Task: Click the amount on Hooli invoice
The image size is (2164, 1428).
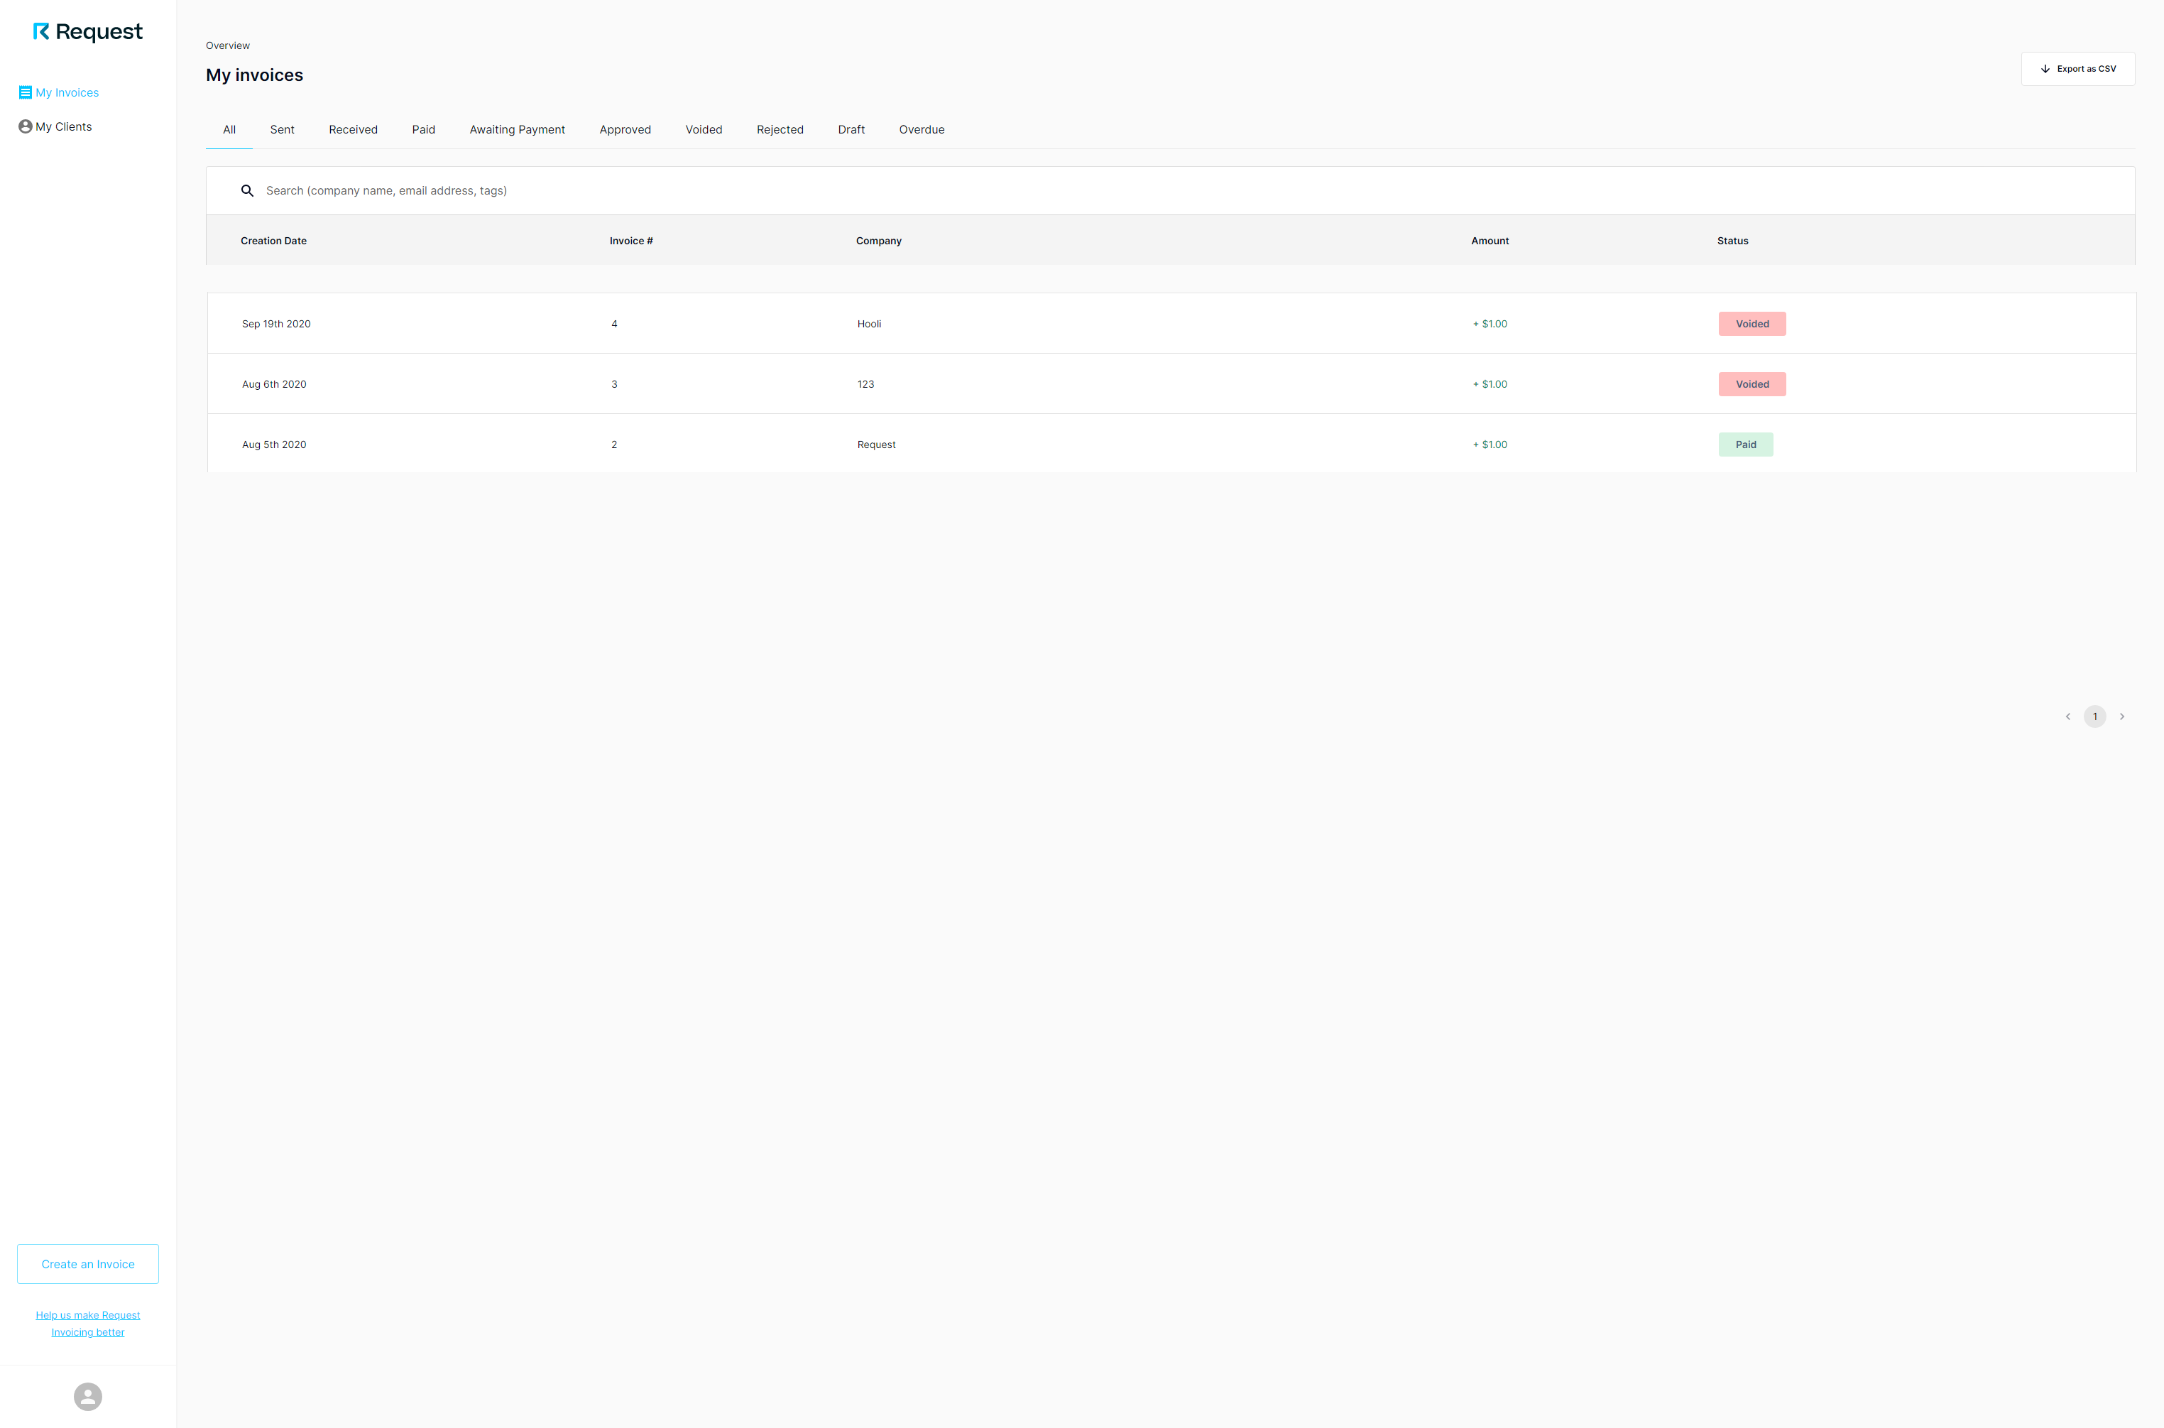Action: (x=1490, y=325)
